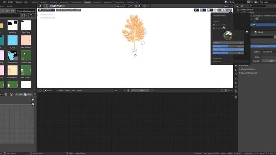Open the Window menu in top bar

coord(18,2)
